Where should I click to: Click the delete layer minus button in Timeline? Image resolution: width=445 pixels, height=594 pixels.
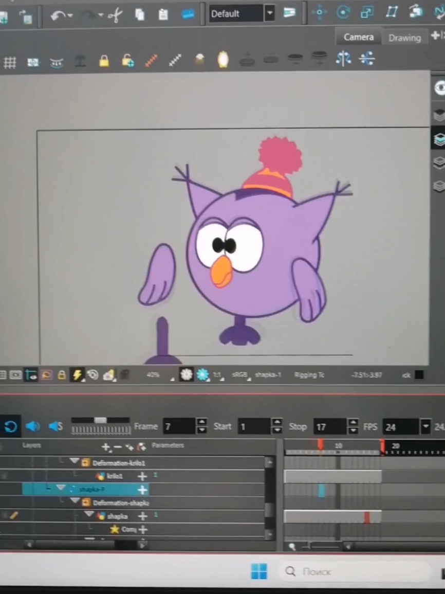(x=118, y=447)
